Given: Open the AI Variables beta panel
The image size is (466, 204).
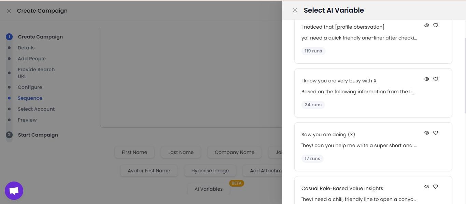Looking at the screenshot, I should point(208,189).
